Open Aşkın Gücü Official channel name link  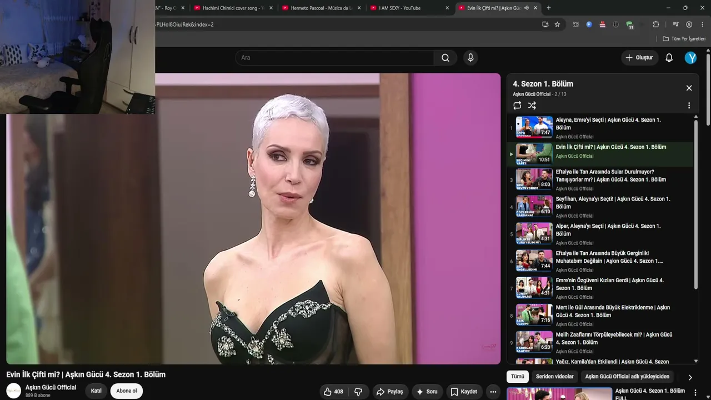51,387
